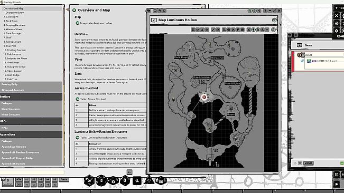Roll the d20 die
The height and width of the screenshot is (193, 344).
pos(89,180)
